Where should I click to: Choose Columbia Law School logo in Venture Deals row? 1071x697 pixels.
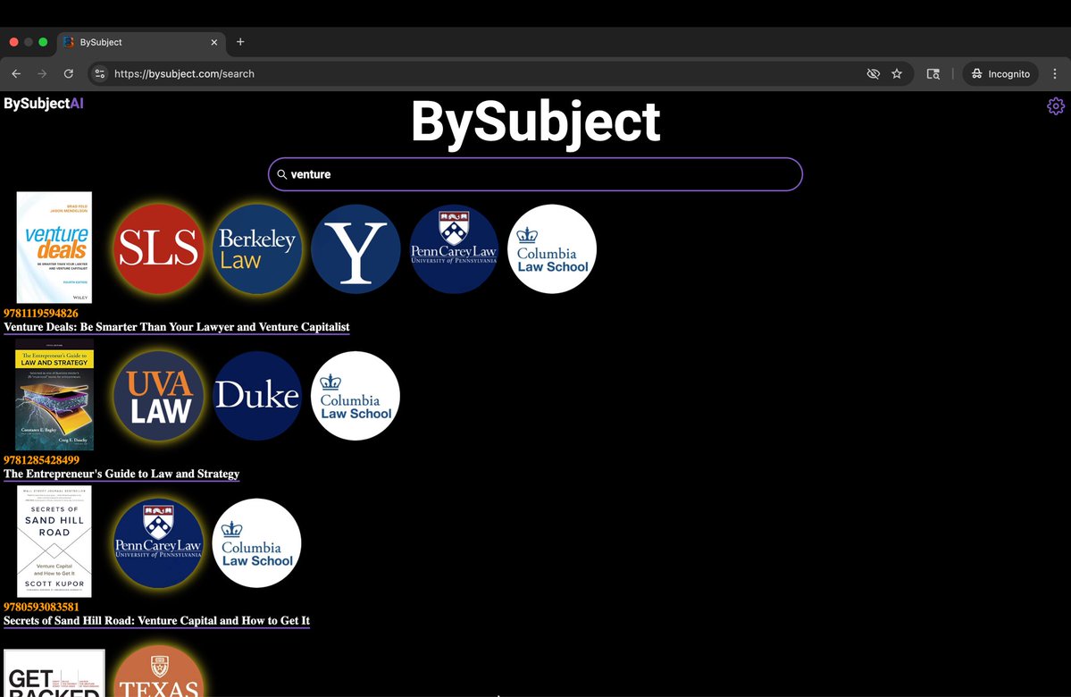pyautogui.click(x=552, y=248)
